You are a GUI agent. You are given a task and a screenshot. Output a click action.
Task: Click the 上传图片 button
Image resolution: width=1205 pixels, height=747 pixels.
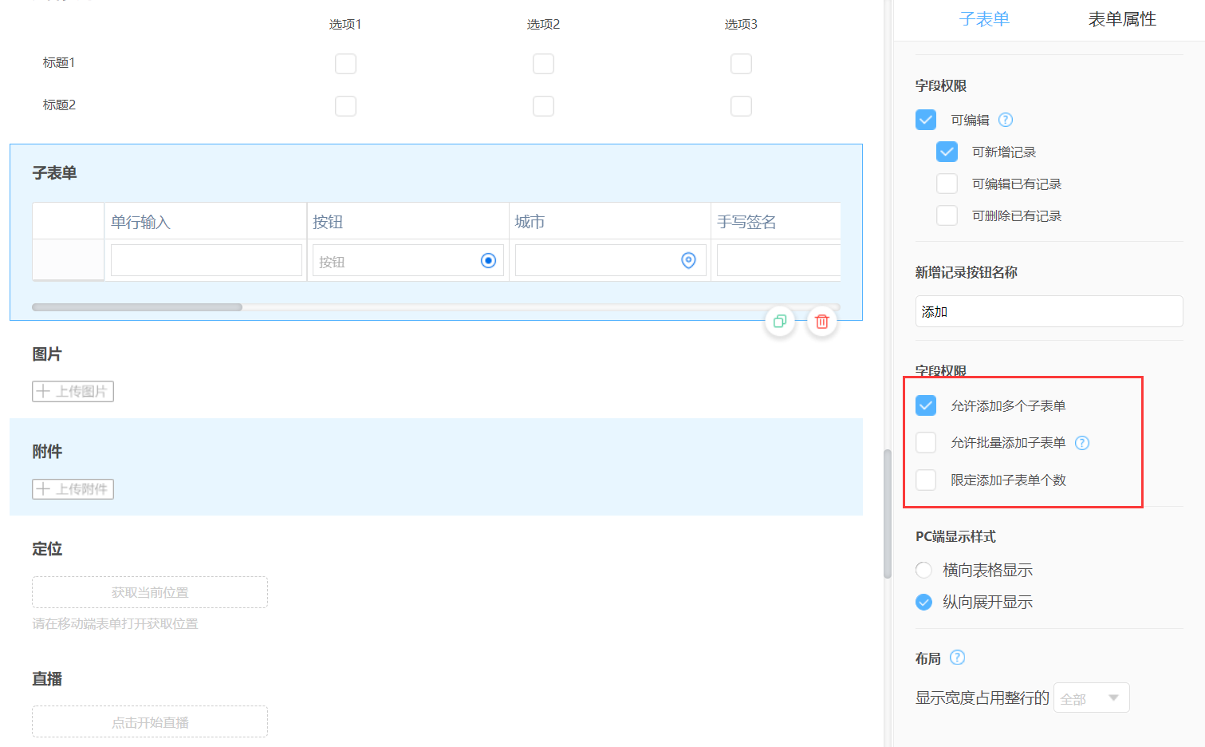pos(73,391)
